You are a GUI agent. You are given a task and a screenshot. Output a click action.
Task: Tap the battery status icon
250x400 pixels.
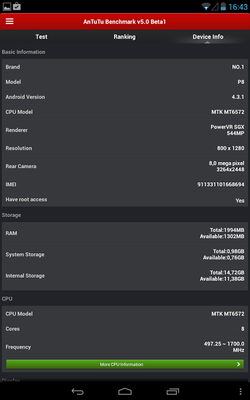[223, 7]
